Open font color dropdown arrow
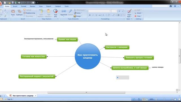Viewport: 181px width, 102px height. click(105, 15)
